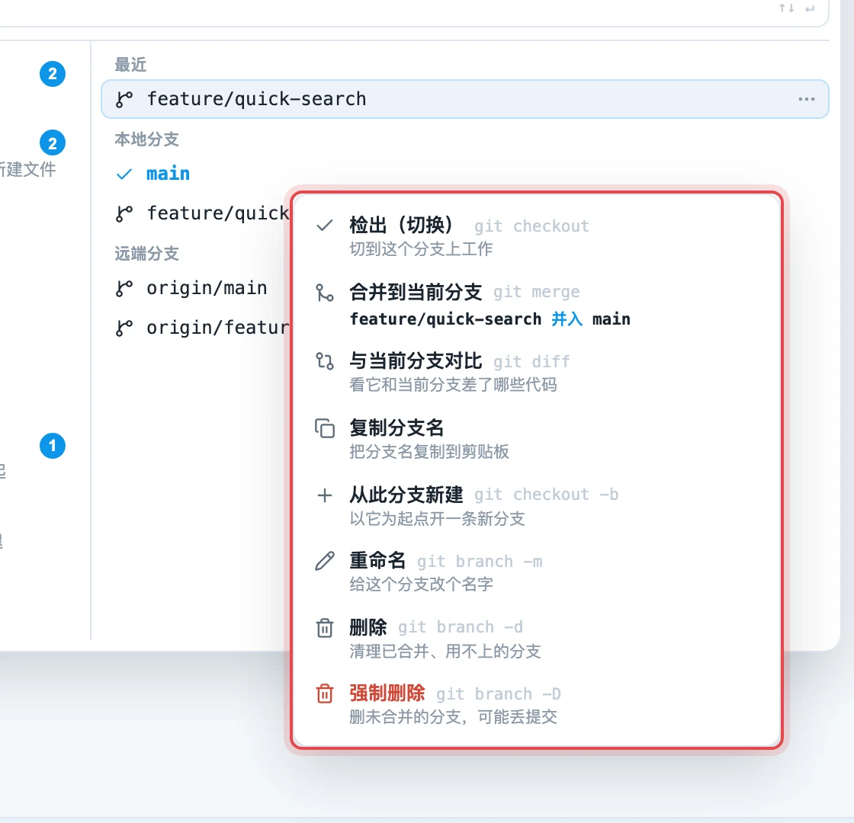Click the copy icon beside 复制分支名

click(325, 428)
